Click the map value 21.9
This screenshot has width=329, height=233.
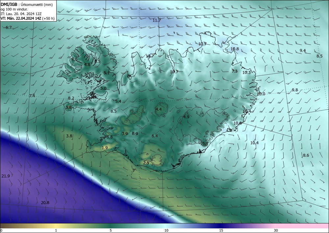6,176
